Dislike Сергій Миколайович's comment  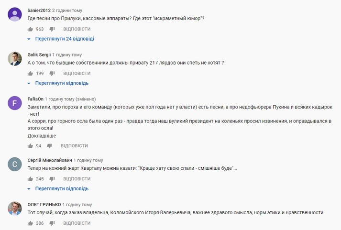point(52,179)
